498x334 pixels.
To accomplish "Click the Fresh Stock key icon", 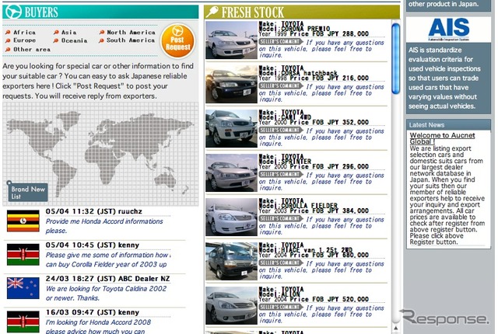I will (x=212, y=12).
